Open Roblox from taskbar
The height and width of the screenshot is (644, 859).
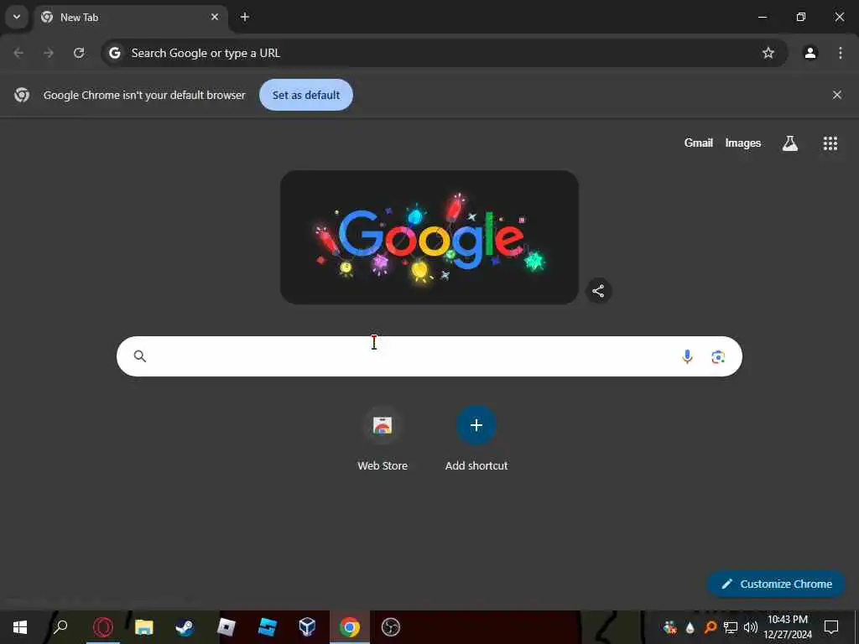226,627
